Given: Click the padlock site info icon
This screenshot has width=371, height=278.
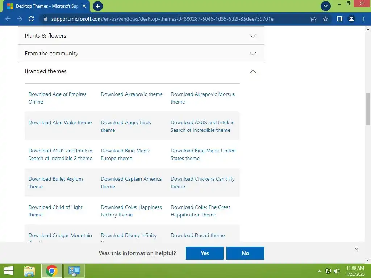Looking at the screenshot, I should tap(46, 19).
